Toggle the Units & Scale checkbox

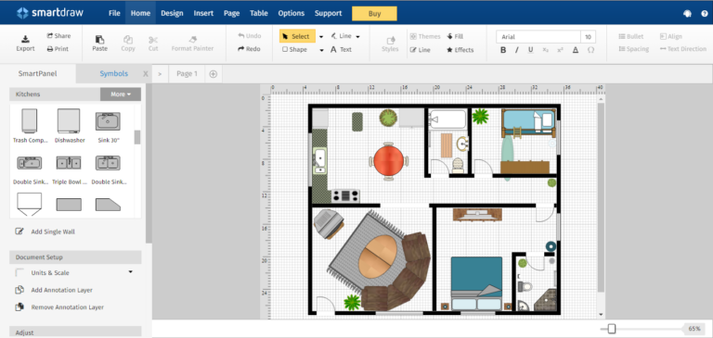click(19, 272)
